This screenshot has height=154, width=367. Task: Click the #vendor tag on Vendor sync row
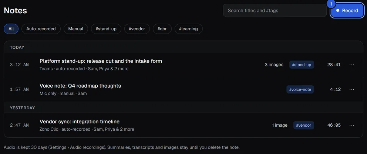click(x=304, y=125)
